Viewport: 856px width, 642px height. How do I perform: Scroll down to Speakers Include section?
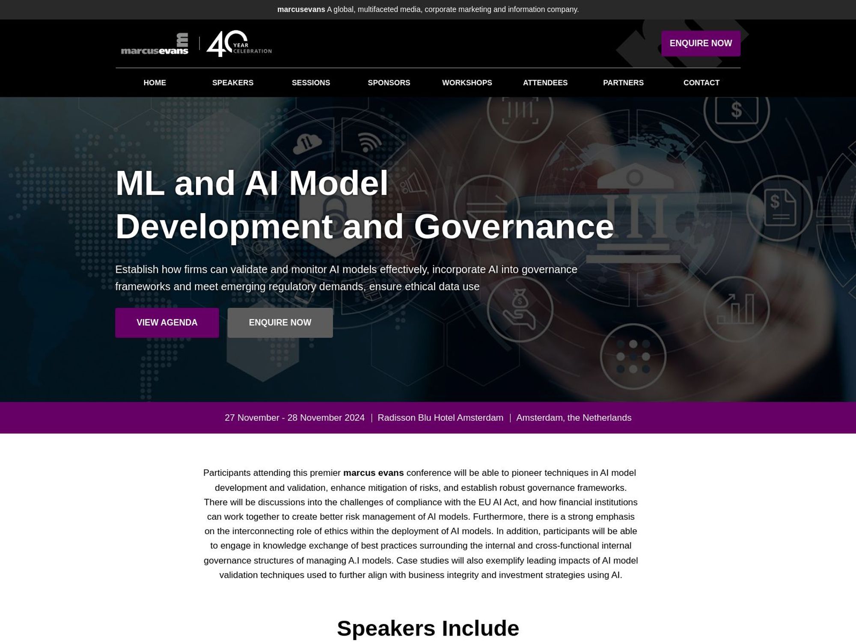[x=428, y=628]
